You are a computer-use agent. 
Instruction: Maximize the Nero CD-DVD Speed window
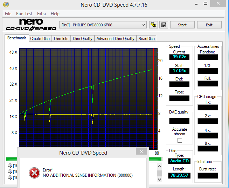[206, 4]
